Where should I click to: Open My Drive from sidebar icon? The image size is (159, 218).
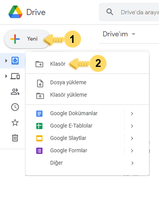coord(15,61)
